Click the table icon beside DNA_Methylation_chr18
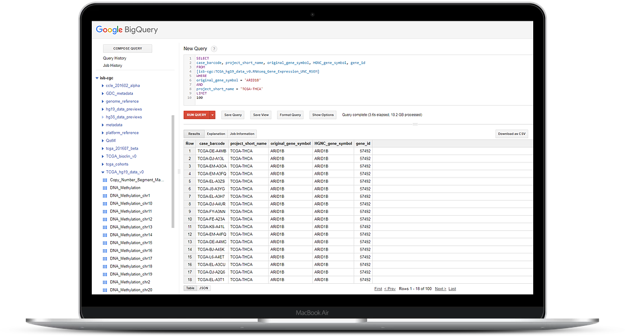Viewport: 625px width, 336px height. point(105,266)
